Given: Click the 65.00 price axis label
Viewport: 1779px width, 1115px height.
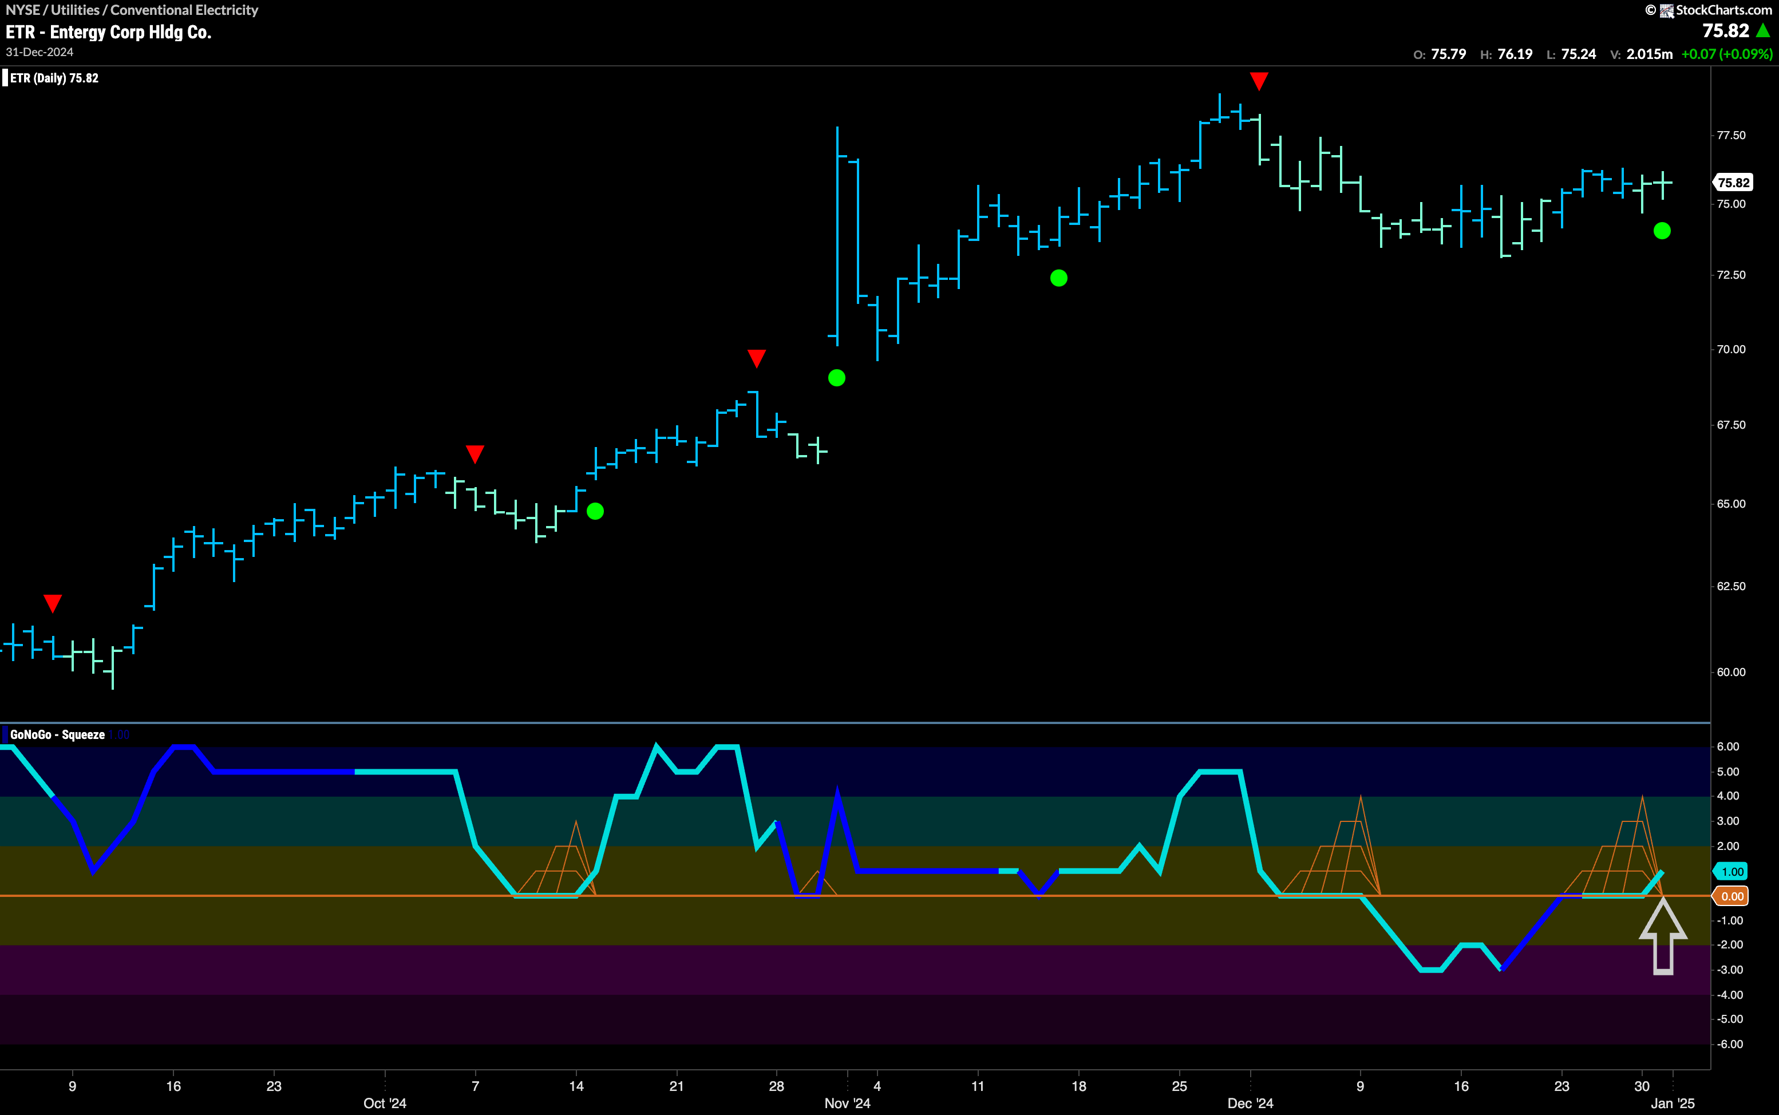Looking at the screenshot, I should click(x=1730, y=504).
